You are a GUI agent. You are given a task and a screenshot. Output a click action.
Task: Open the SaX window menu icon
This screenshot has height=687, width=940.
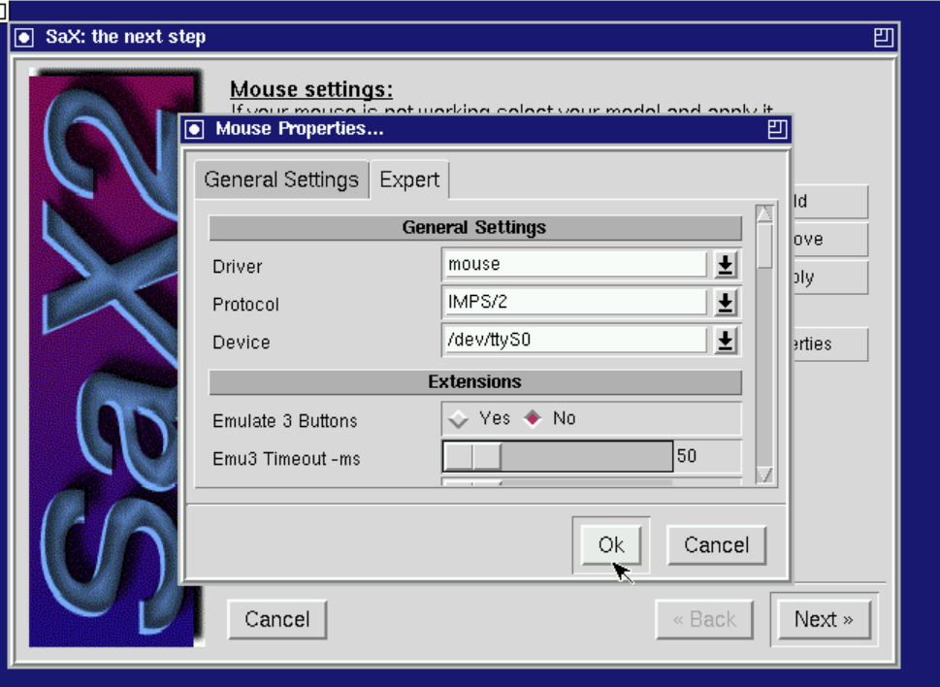[24, 37]
